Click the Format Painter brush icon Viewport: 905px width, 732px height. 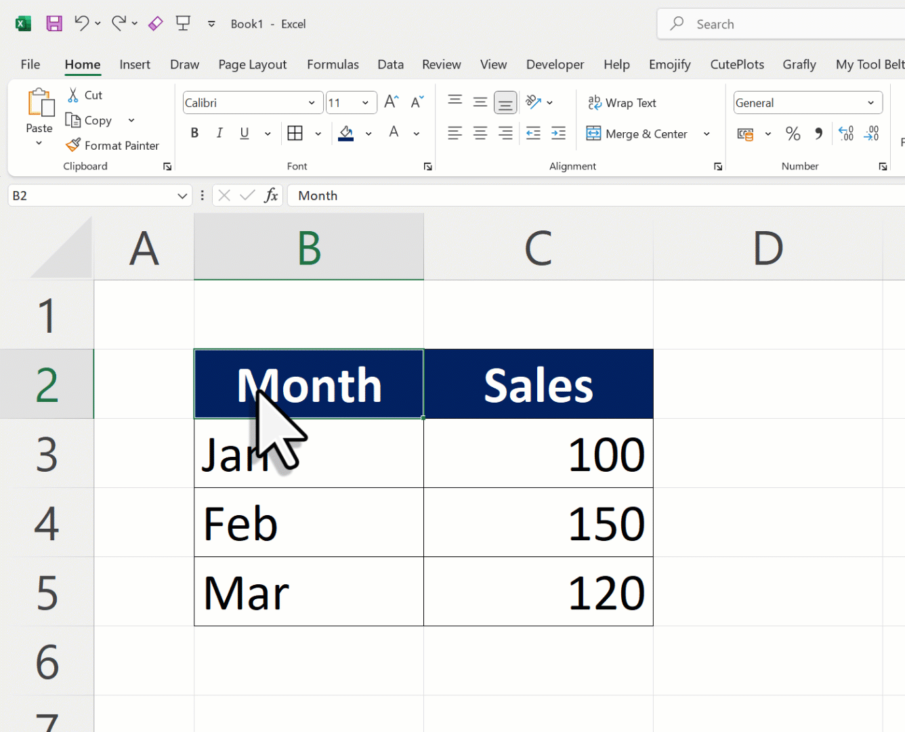click(x=73, y=145)
